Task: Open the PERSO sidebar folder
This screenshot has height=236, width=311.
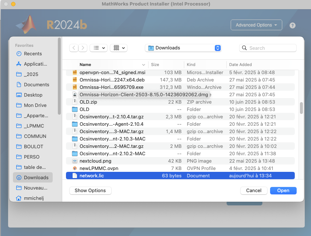Action: (33, 157)
